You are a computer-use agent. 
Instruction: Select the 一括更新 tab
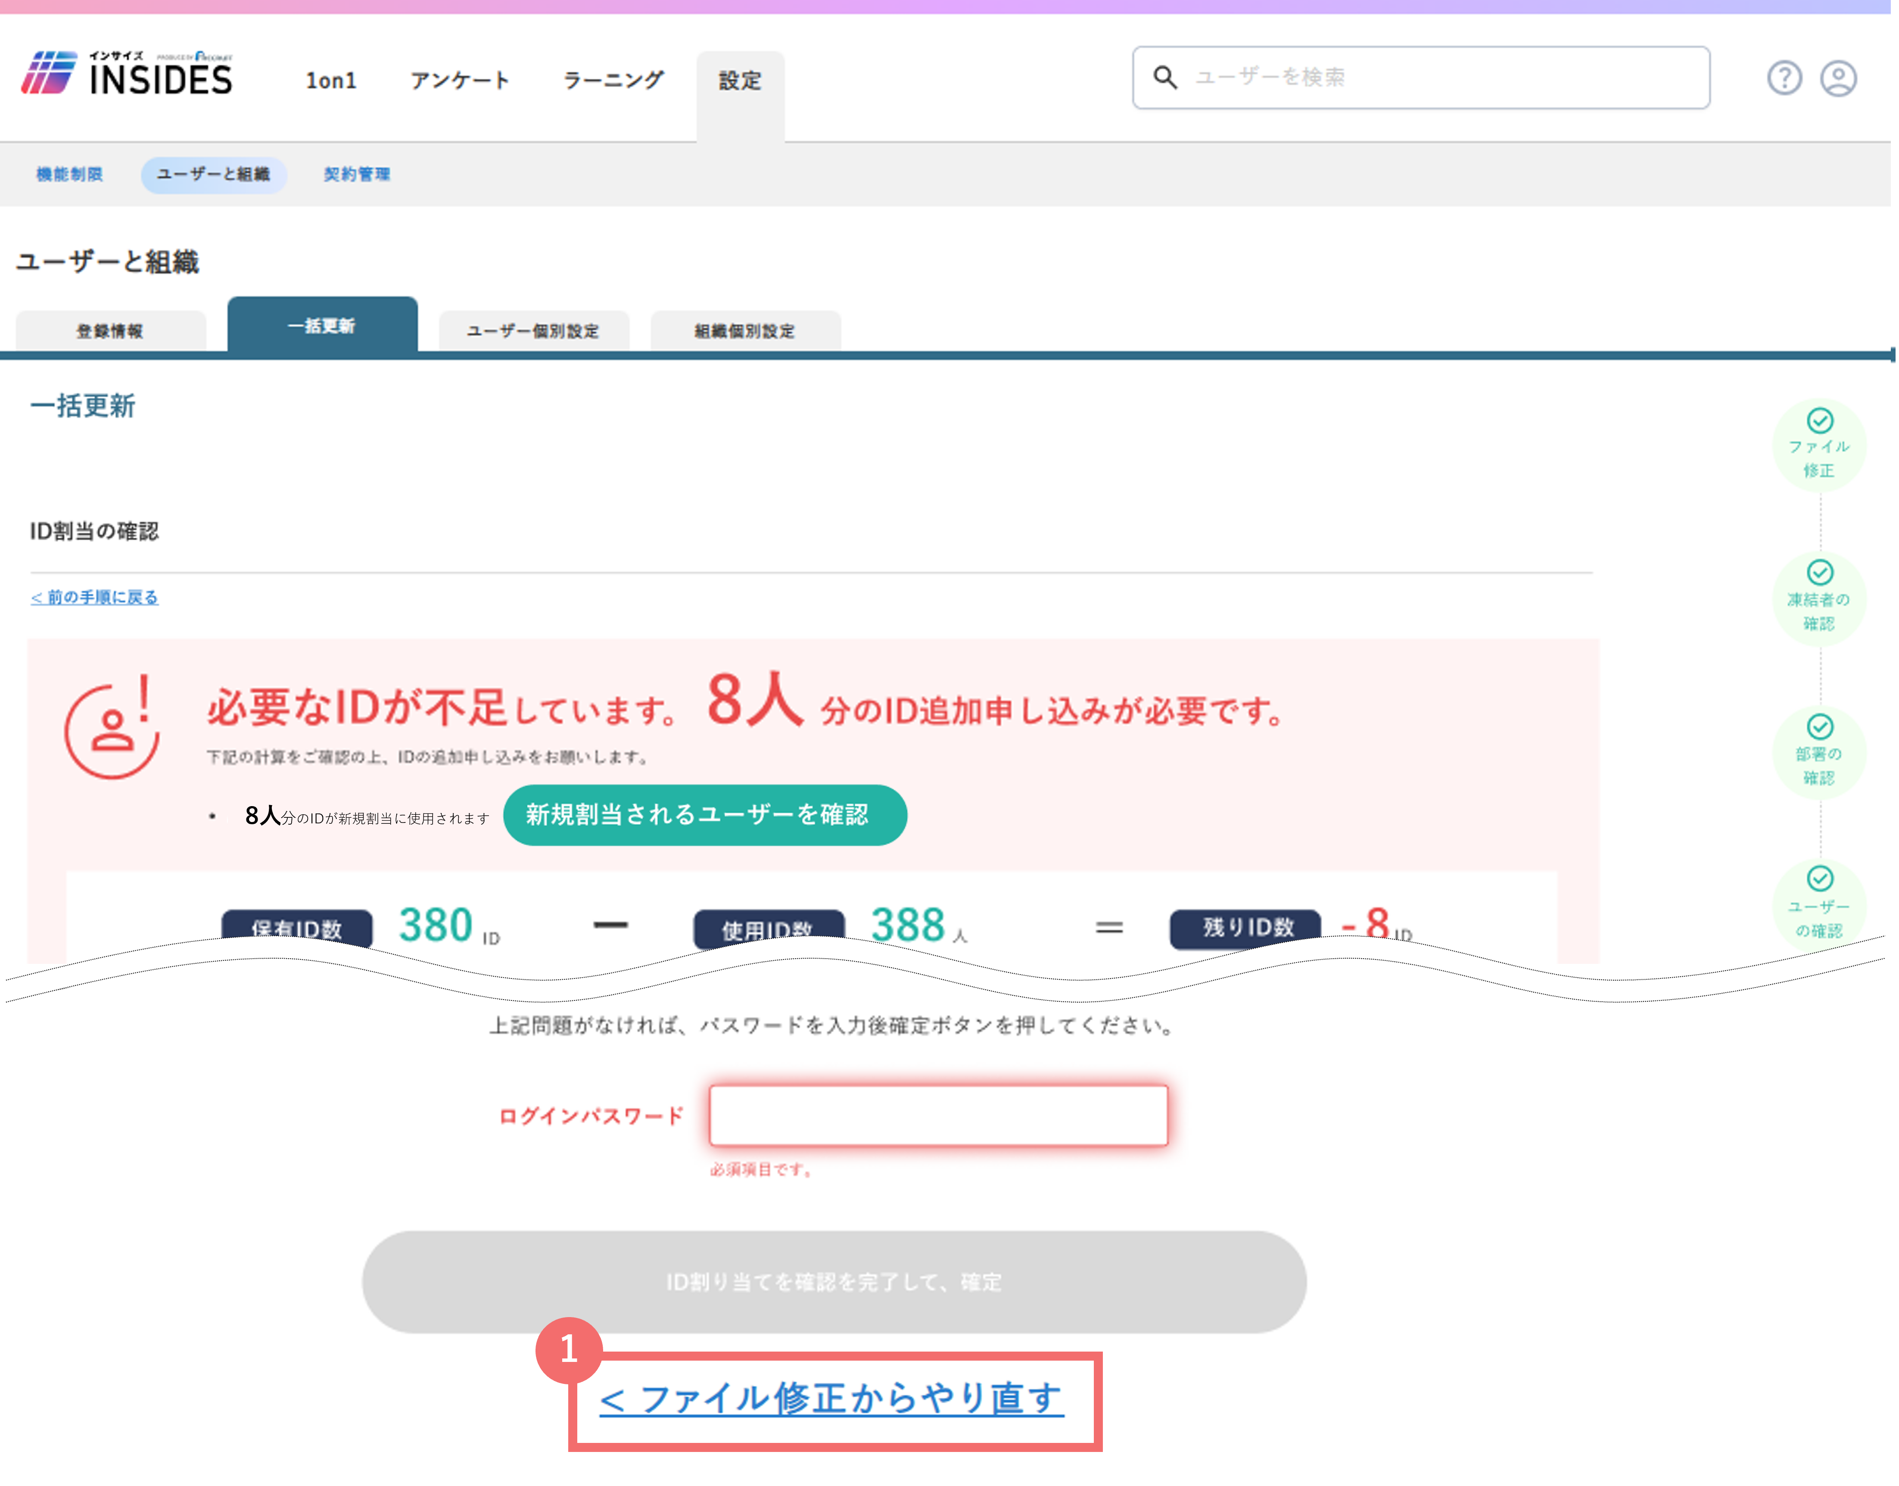coord(322,325)
